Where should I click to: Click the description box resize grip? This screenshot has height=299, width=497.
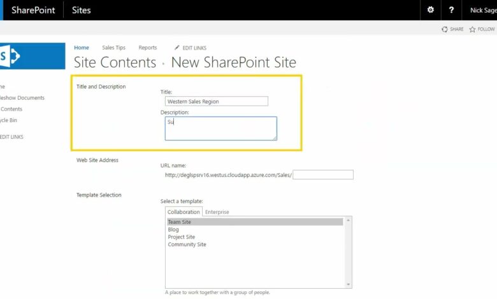[x=275, y=138]
